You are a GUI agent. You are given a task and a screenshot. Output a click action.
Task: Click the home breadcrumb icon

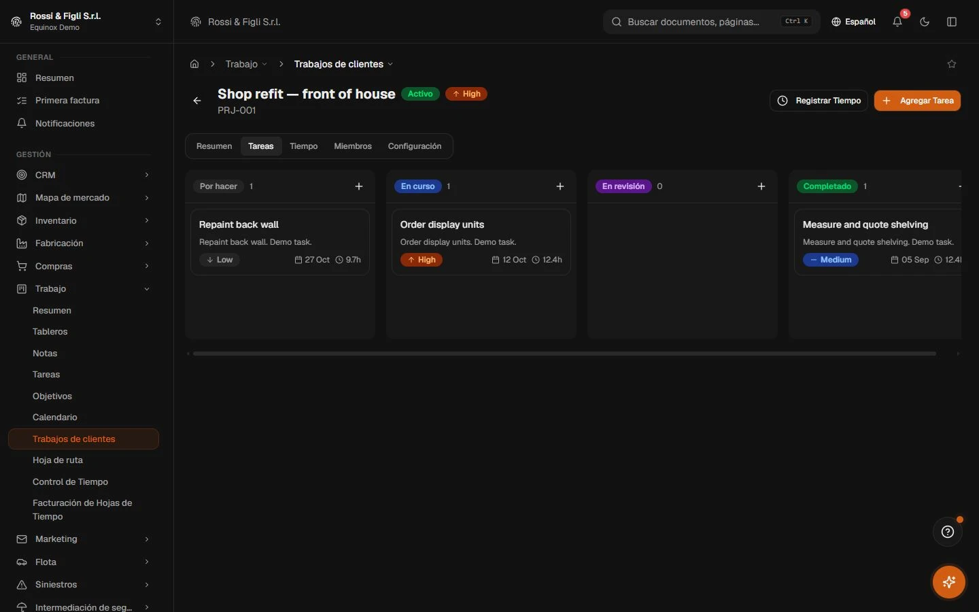pos(194,64)
